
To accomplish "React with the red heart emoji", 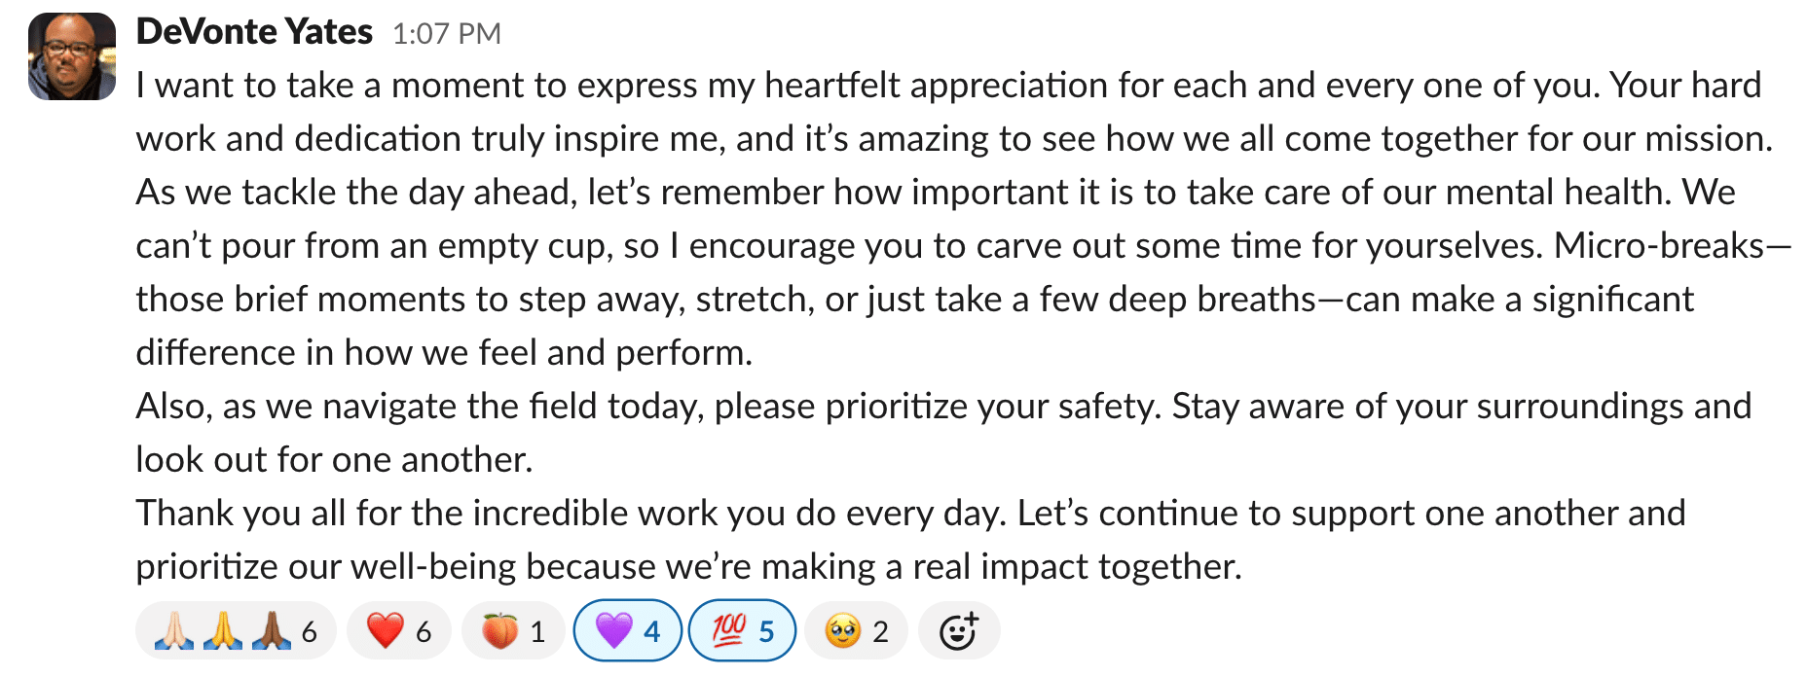I will 398,631.
